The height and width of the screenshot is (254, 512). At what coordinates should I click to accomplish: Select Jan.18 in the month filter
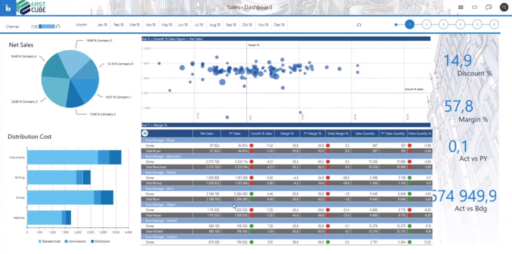pos(102,24)
